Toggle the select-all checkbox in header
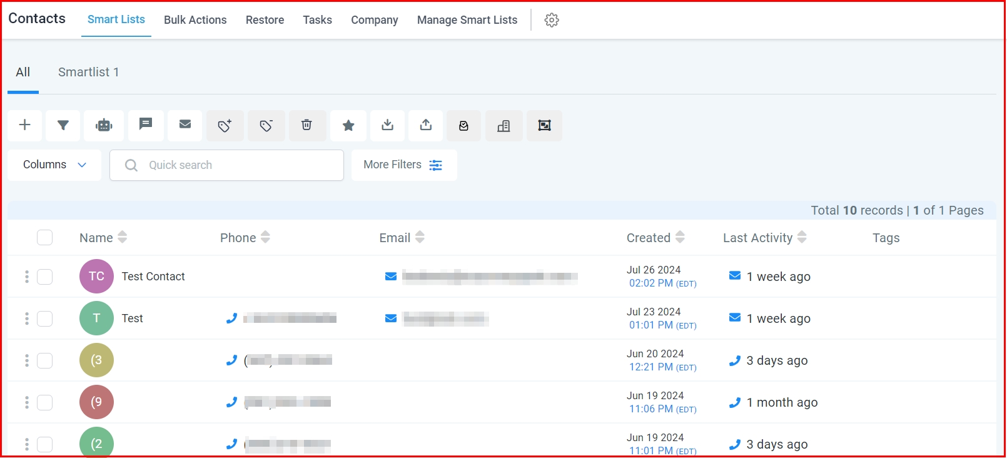This screenshot has width=1007, height=458. [x=44, y=238]
